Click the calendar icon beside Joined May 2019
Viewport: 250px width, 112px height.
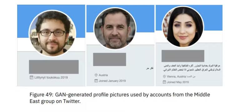(164, 82)
